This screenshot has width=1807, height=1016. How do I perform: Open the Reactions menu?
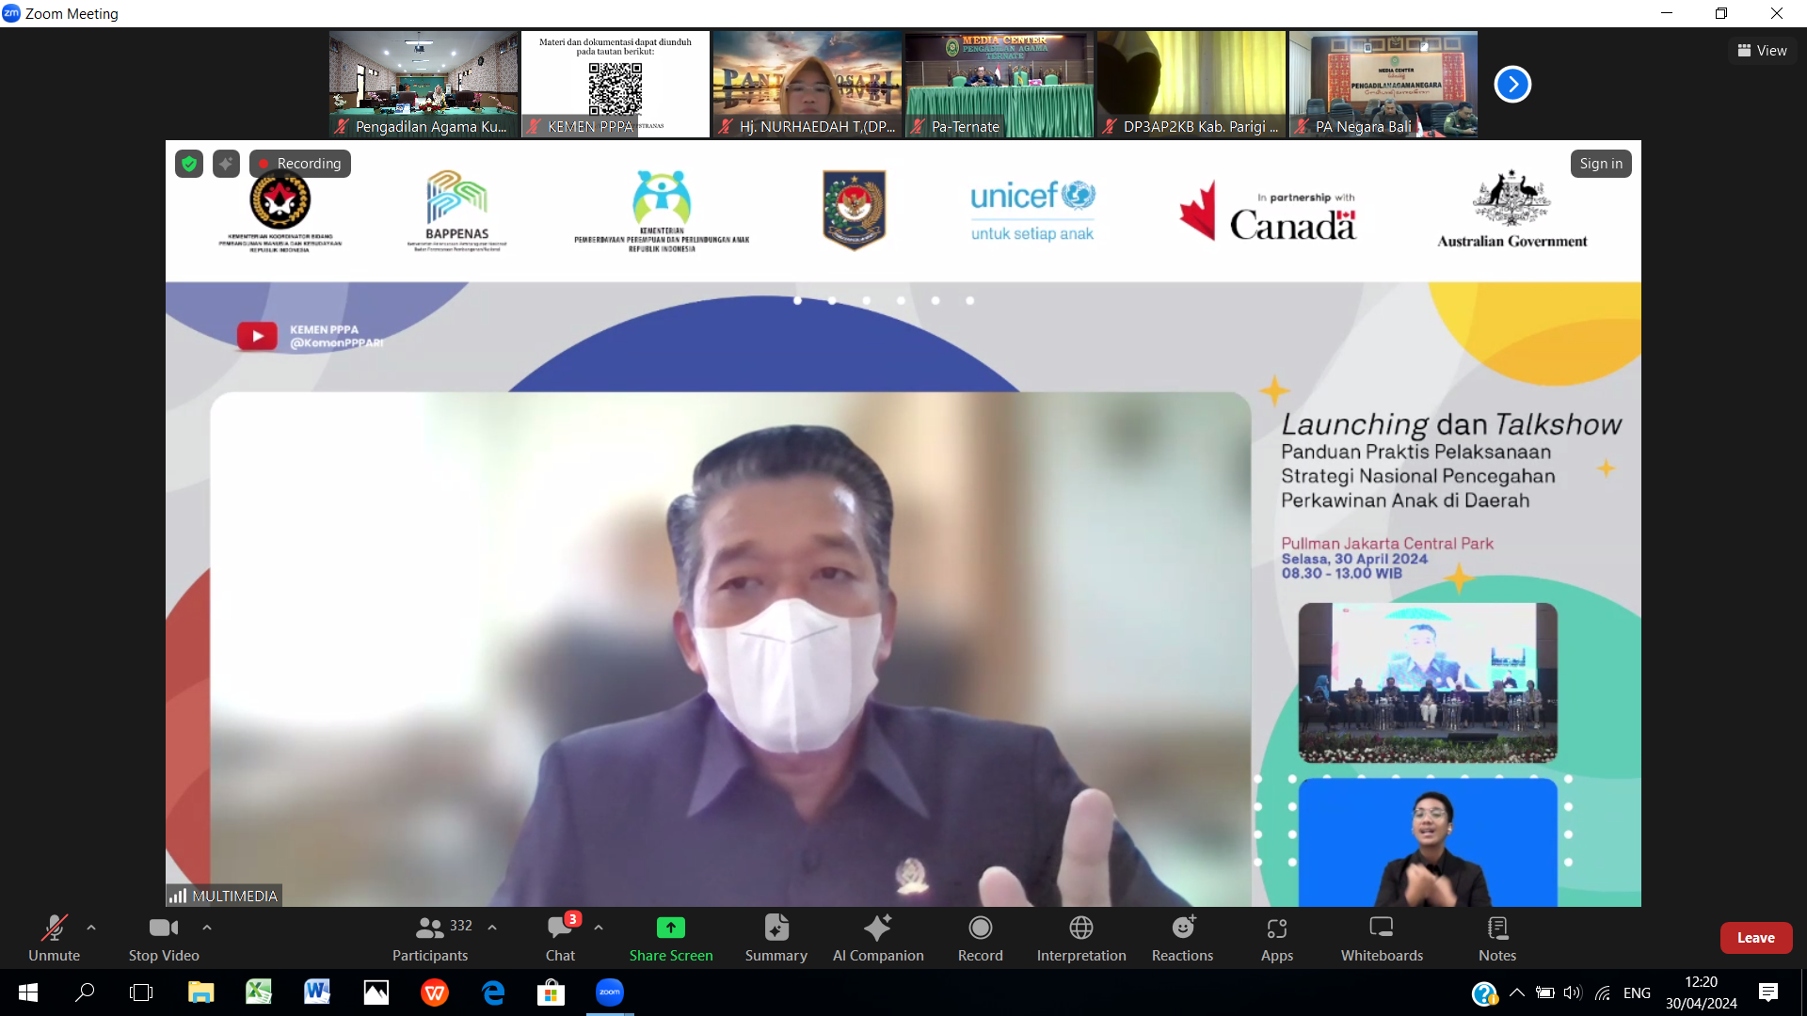(1183, 938)
